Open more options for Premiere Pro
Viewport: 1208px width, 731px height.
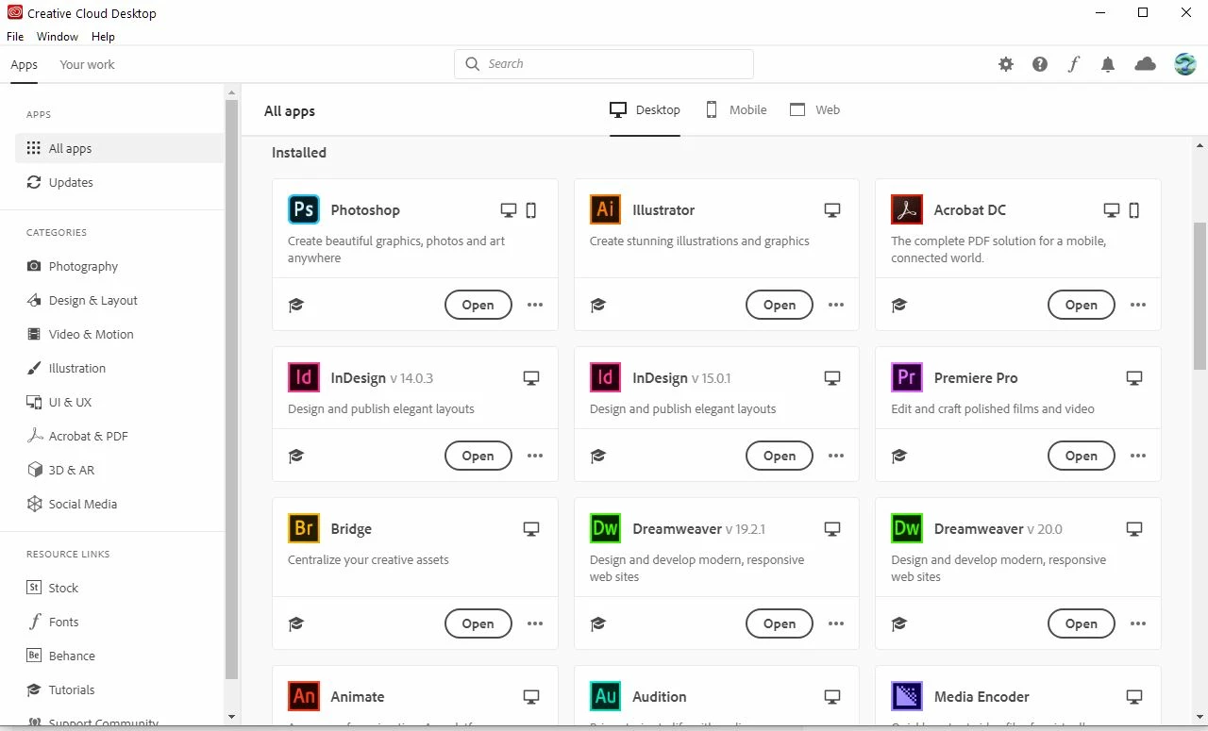pos(1138,456)
